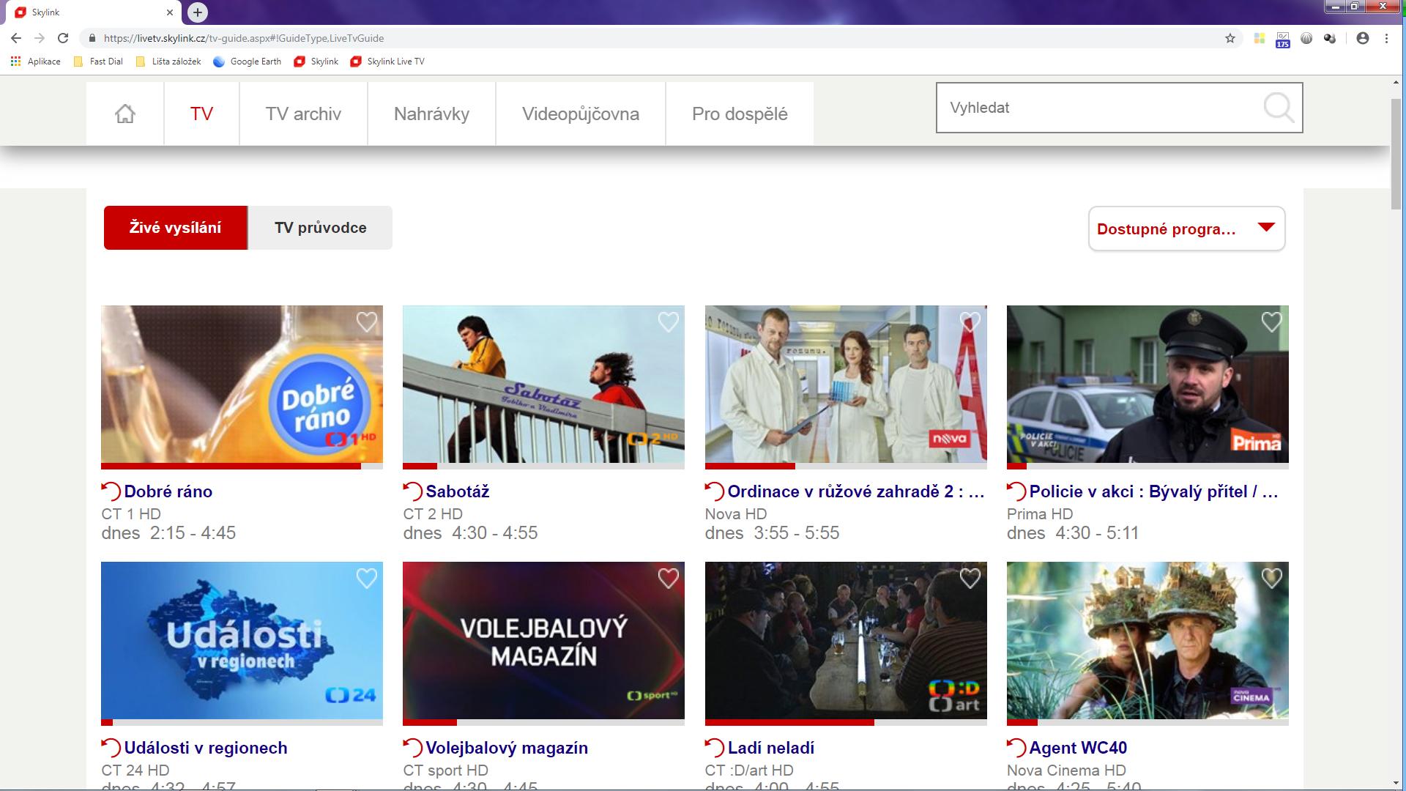
Task: Open Google Earth bookmark
Action: click(x=248, y=62)
